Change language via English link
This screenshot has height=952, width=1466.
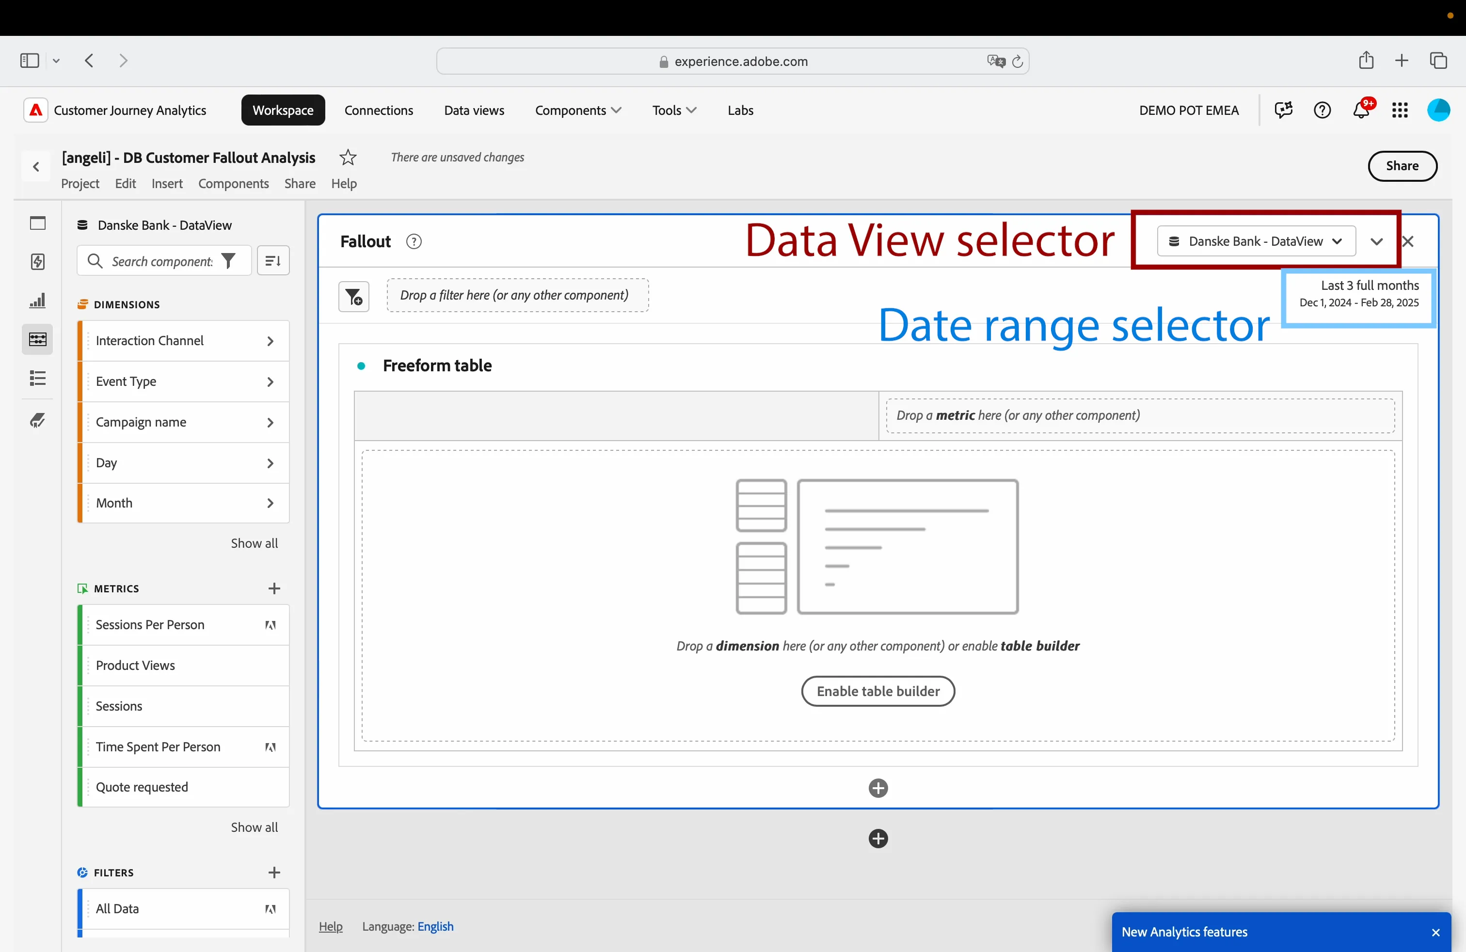pos(435,927)
